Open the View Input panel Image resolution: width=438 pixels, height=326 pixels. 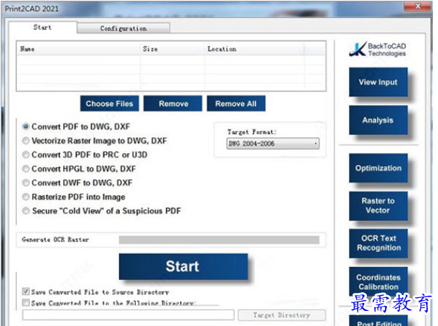[x=378, y=82]
